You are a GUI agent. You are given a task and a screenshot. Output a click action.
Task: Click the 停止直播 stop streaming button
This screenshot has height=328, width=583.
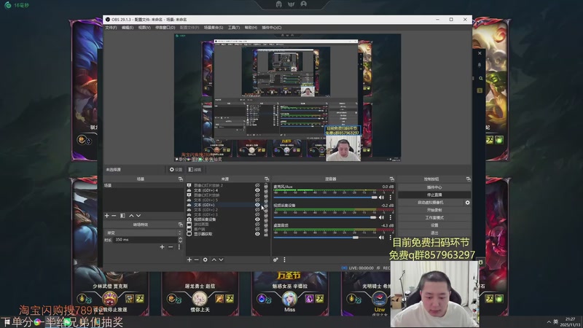[x=434, y=195]
